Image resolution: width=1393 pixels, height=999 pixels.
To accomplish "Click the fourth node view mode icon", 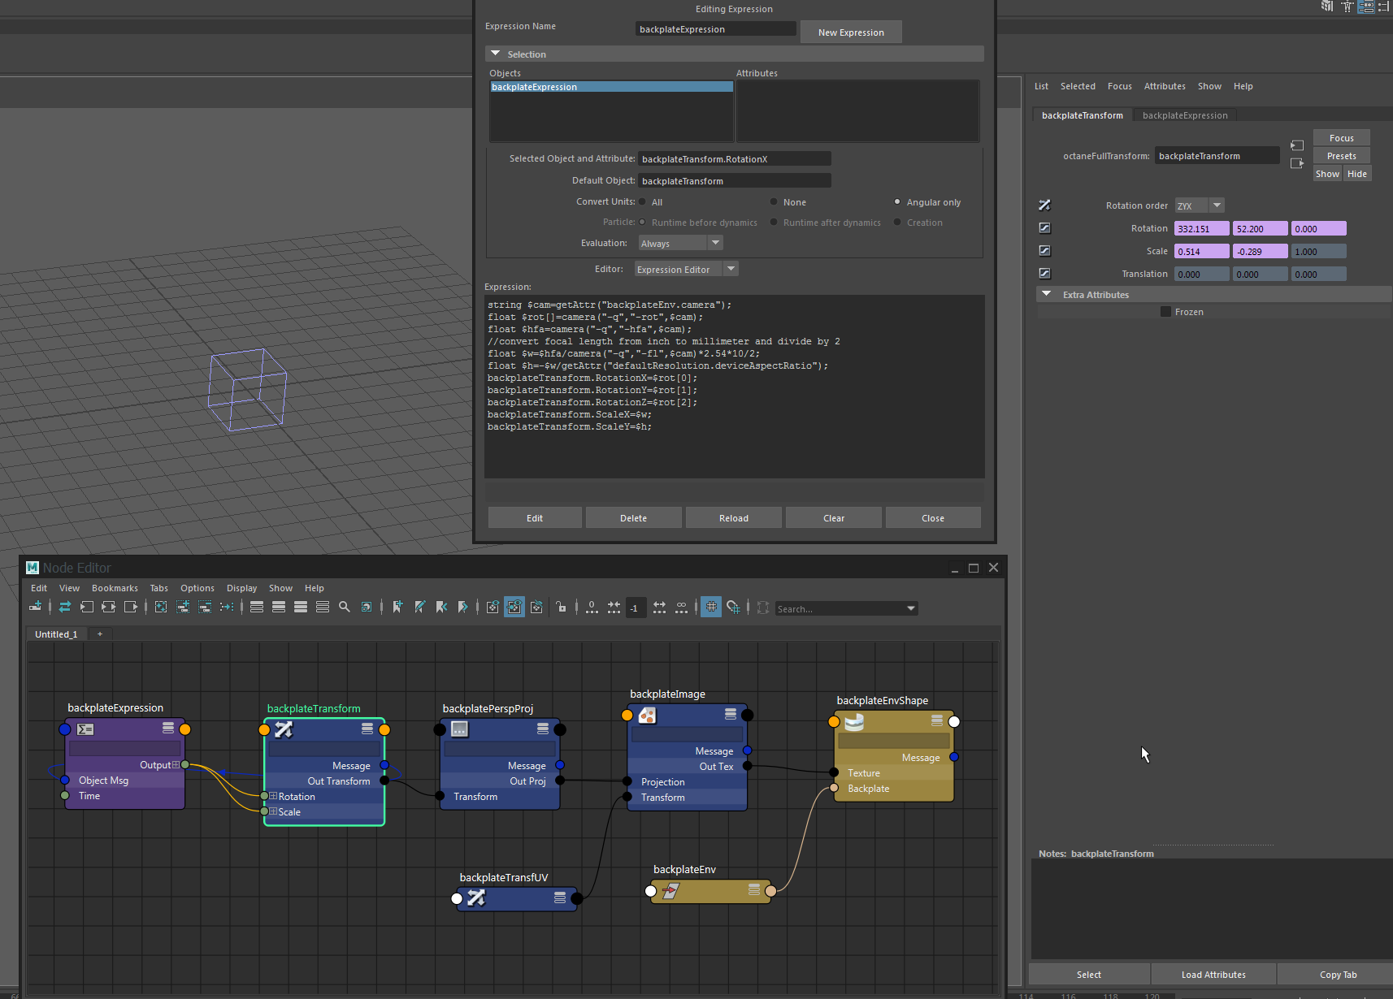I will pos(323,607).
